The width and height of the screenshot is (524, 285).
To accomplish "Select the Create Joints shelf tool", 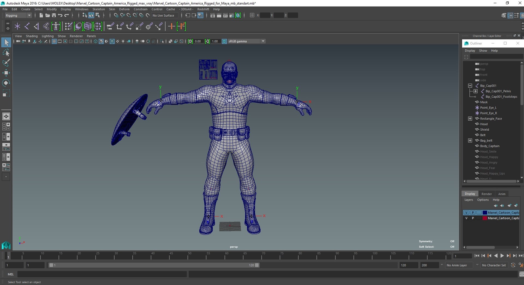I will coord(27,26).
